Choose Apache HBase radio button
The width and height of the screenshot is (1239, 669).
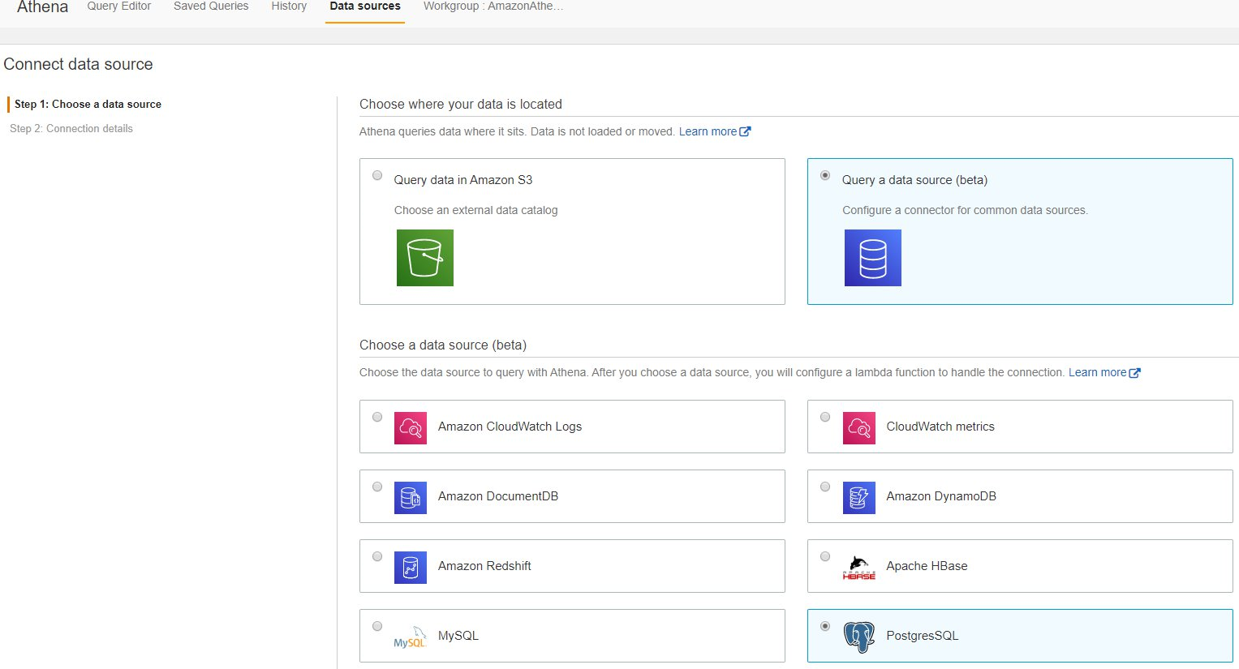click(x=825, y=556)
